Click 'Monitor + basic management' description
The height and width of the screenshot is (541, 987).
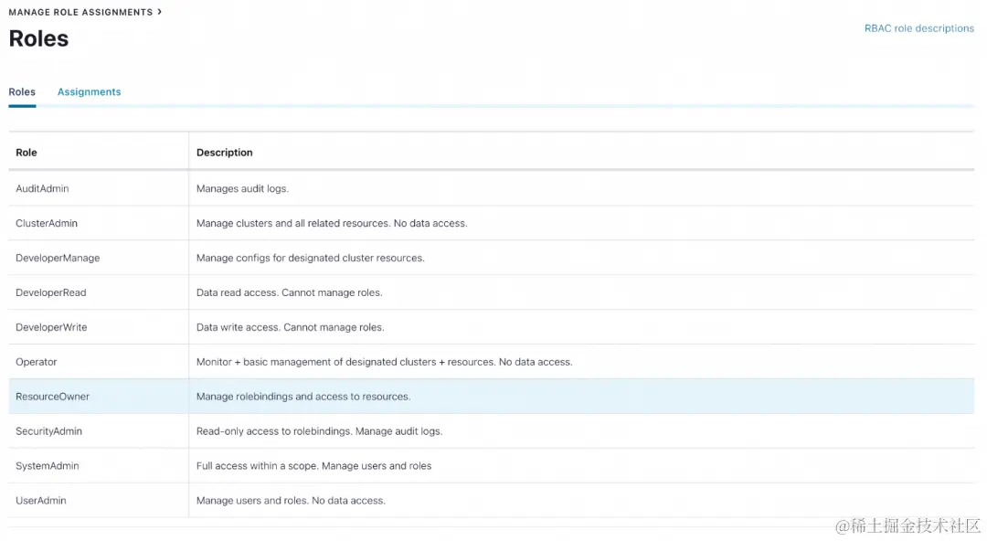click(384, 362)
